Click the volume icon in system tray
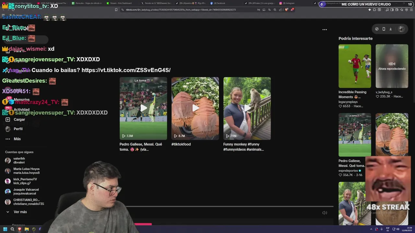This screenshot has width=415, height=233. [398, 229]
